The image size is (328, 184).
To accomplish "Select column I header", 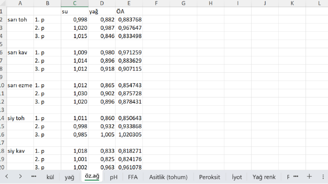I will pyautogui.click(x=238, y=3).
